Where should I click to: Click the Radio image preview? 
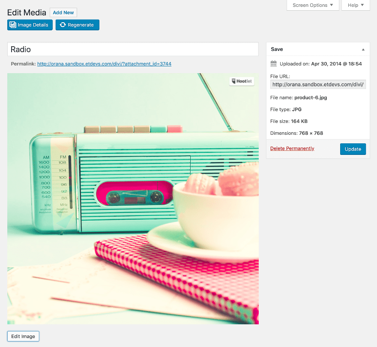point(133,199)
